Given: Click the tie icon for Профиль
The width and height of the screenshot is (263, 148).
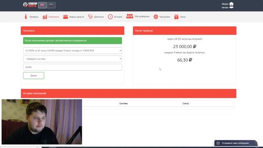Looking at the screenshot, I should (25, 17).
